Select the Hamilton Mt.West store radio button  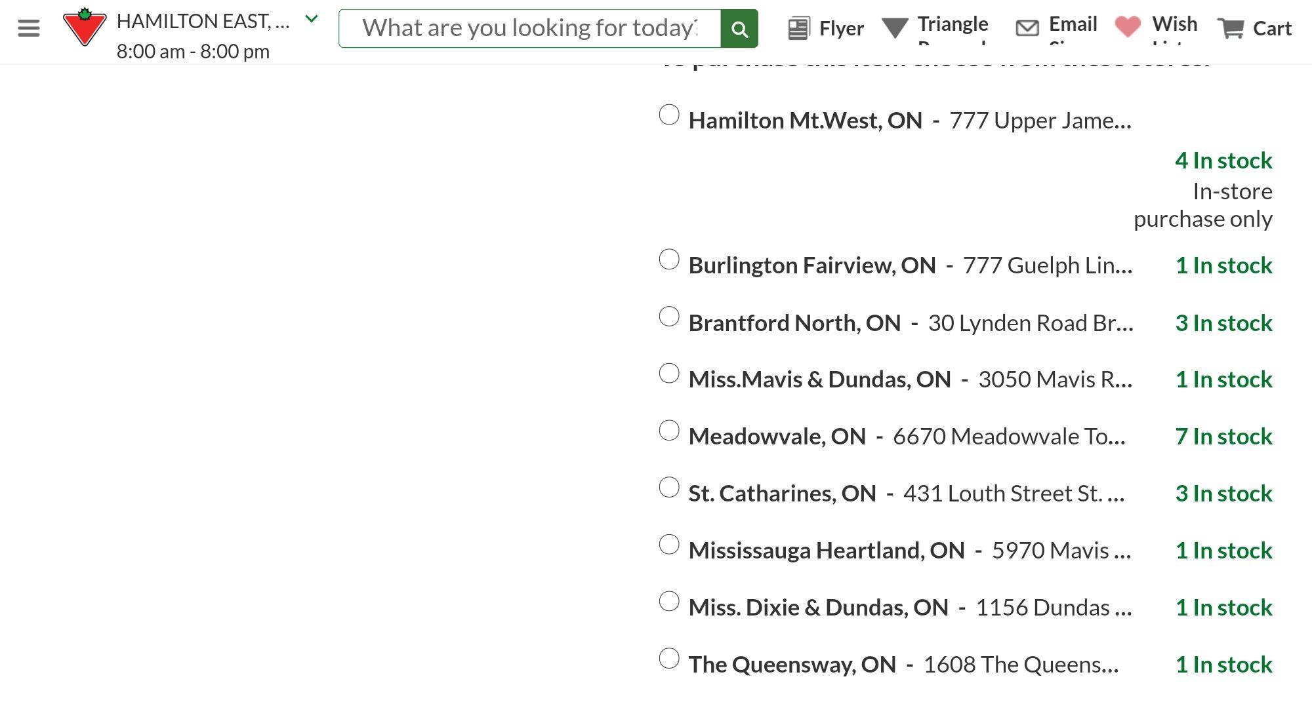click(x=669, y=115)
